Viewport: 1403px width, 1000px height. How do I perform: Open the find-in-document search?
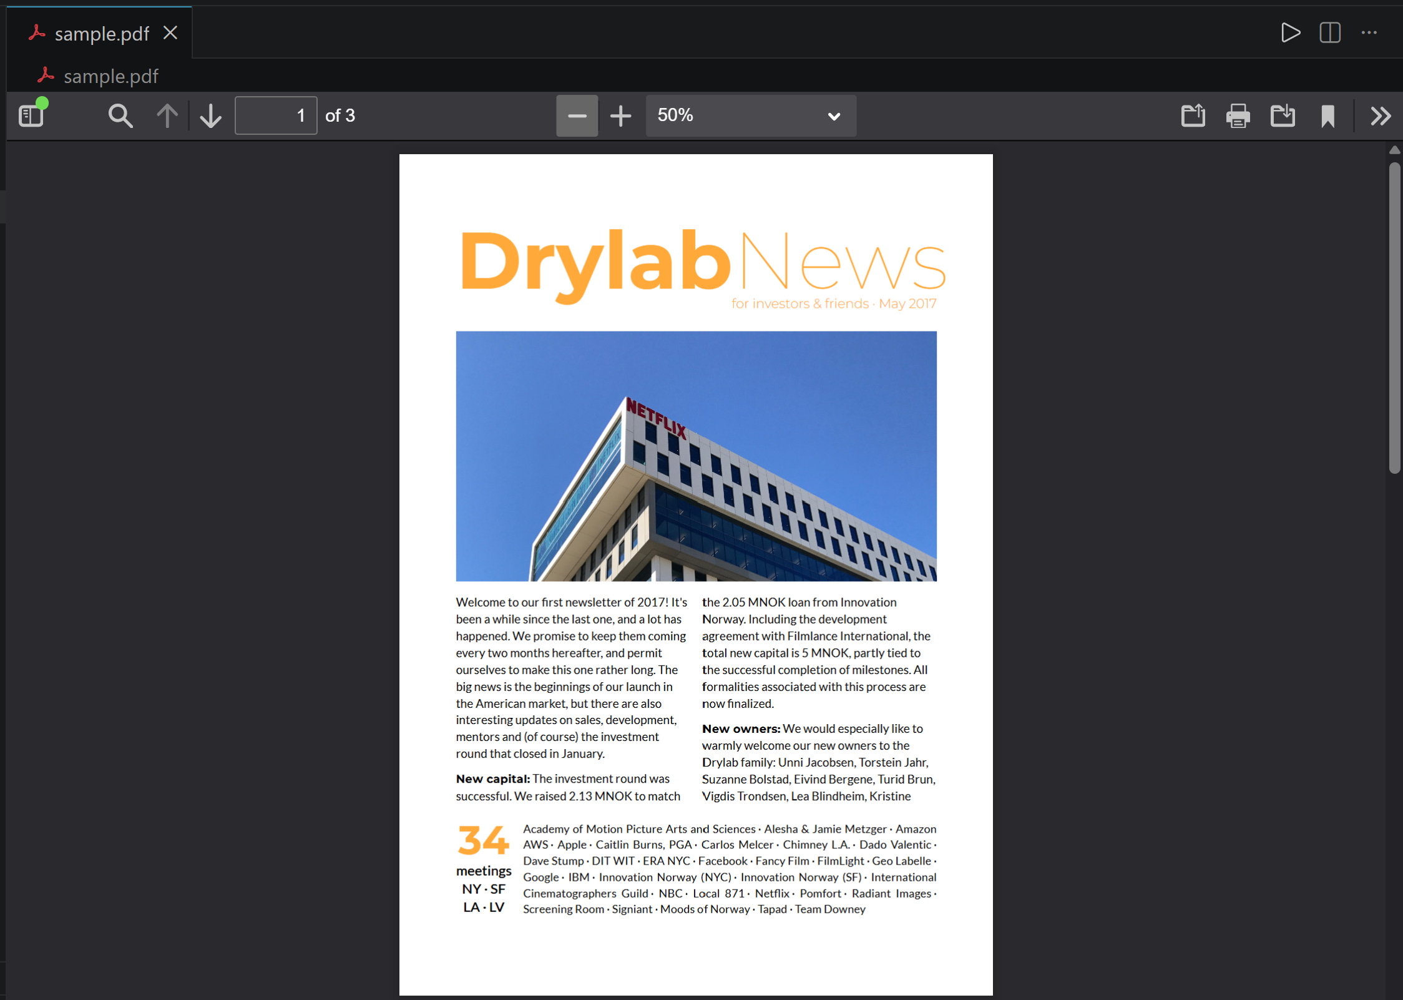[120, 115]
